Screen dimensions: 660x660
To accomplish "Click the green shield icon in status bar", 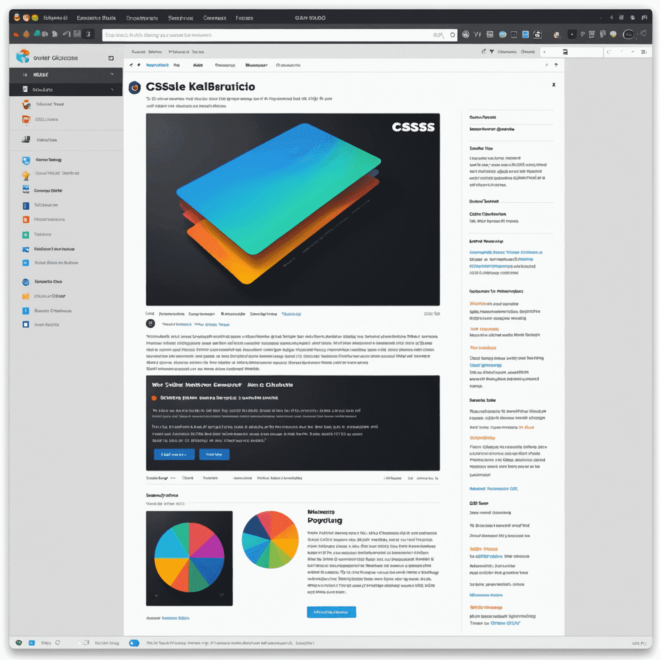I will coord(18,643).
